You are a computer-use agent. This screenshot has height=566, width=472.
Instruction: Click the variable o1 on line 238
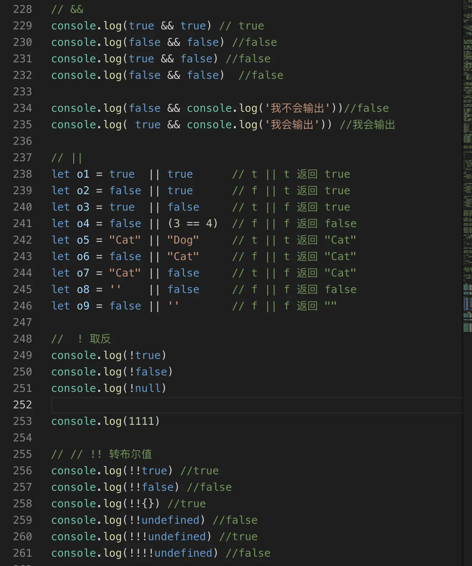[83, 174]
